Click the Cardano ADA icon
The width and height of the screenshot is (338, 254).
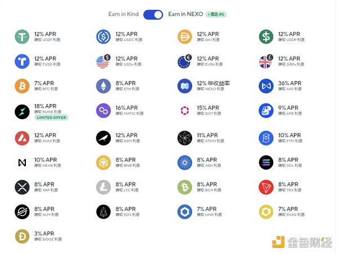pyautogui.click(x=185, y=162)
